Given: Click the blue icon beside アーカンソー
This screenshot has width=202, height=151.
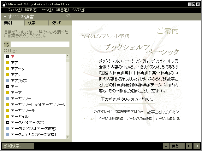Looking at the screenshot, I should point(8,98).
